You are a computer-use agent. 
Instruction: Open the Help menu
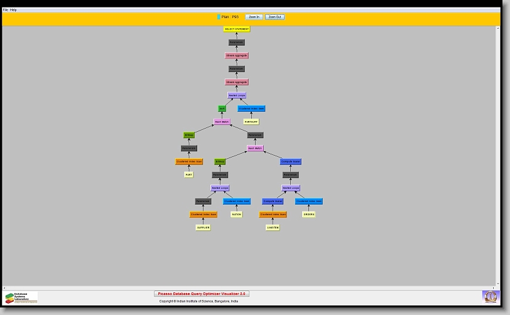(x=14, y=10)
